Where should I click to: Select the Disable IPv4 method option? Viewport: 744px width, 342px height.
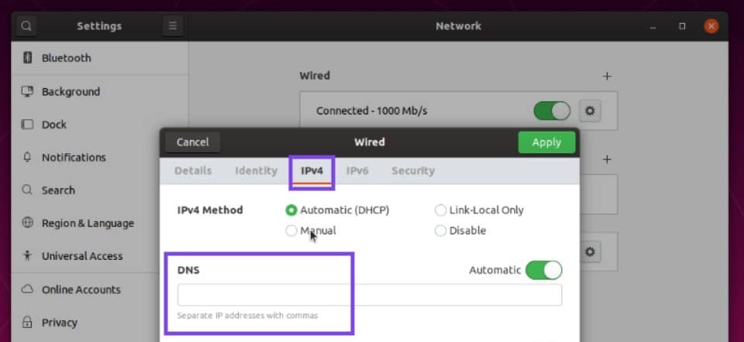click(441, 231)
